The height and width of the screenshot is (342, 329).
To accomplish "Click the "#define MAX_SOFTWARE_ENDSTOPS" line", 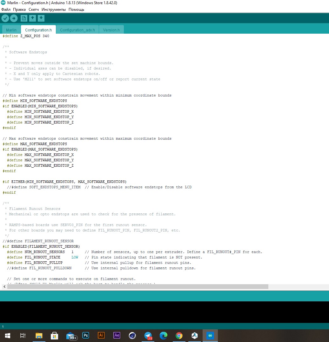I will point(35,144).
